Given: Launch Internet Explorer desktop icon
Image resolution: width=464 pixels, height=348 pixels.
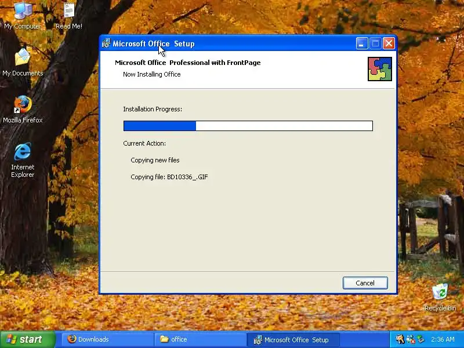Looking at the screenshot, I should 23,160.
